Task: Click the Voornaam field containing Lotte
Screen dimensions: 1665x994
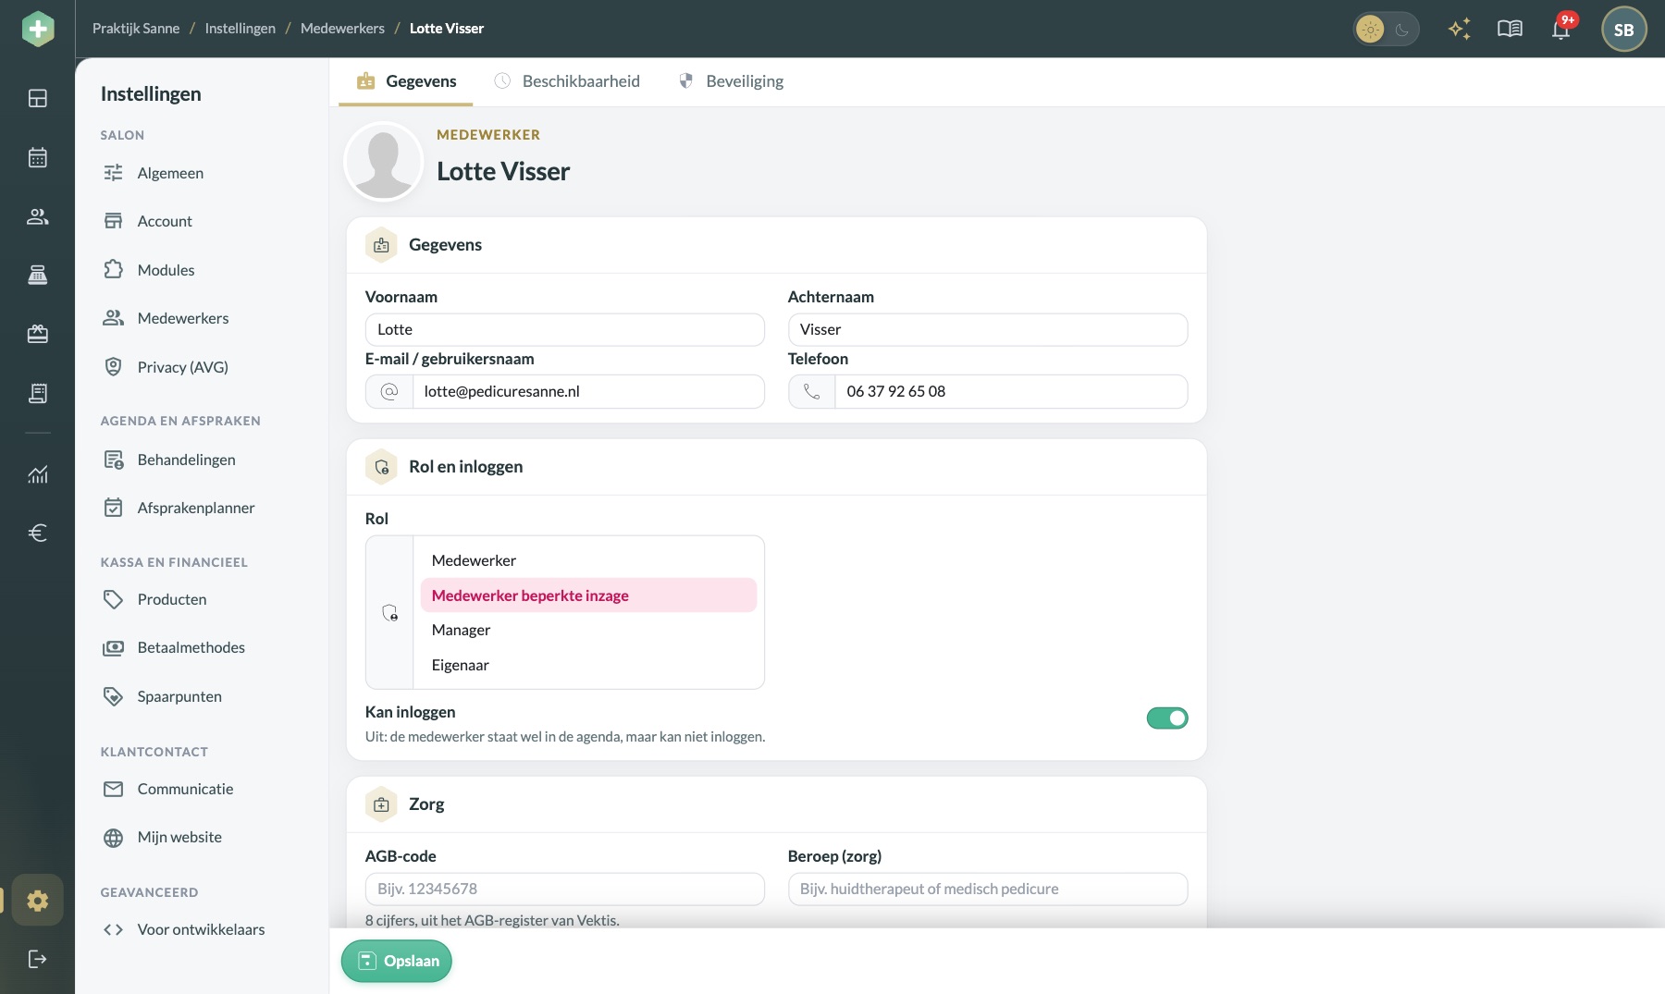Action: coord(565,329)
